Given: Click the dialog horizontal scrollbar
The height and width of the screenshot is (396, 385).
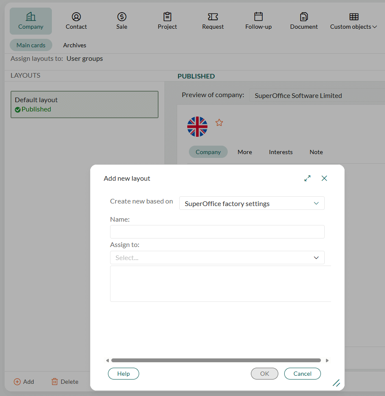Looking at the screenshot, I should pos(216,361).
